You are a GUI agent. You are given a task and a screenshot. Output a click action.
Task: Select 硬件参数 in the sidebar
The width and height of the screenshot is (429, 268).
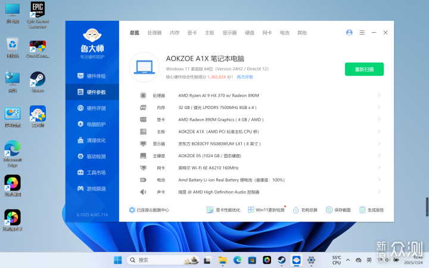tap(92, 92)
